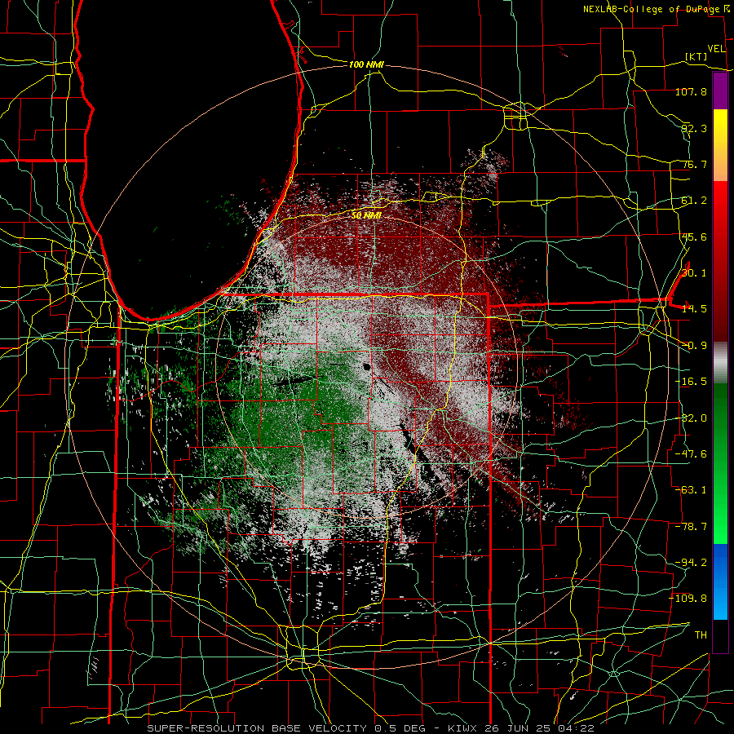The height and width of the screenshot is (734, 734).
Task: Select the -94.2 velocity legend value
Action: [691, 563]
